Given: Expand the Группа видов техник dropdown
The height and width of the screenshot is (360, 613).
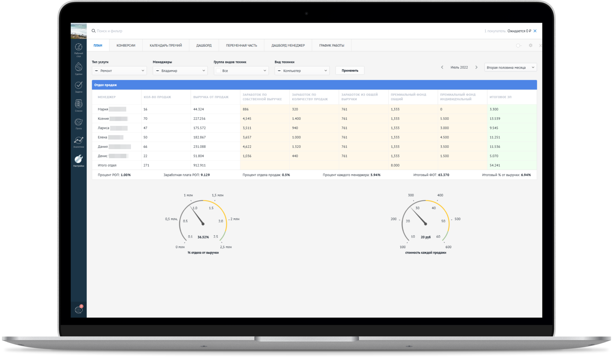Looking at the screenshot, I should [265, 70].
